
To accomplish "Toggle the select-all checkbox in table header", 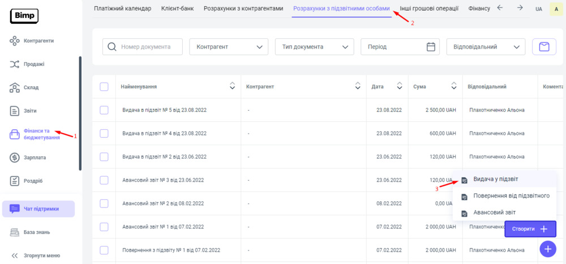I will [x=104, y=86].
